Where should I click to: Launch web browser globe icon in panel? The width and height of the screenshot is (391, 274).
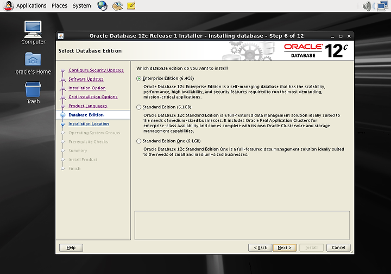tap(102, 6)
